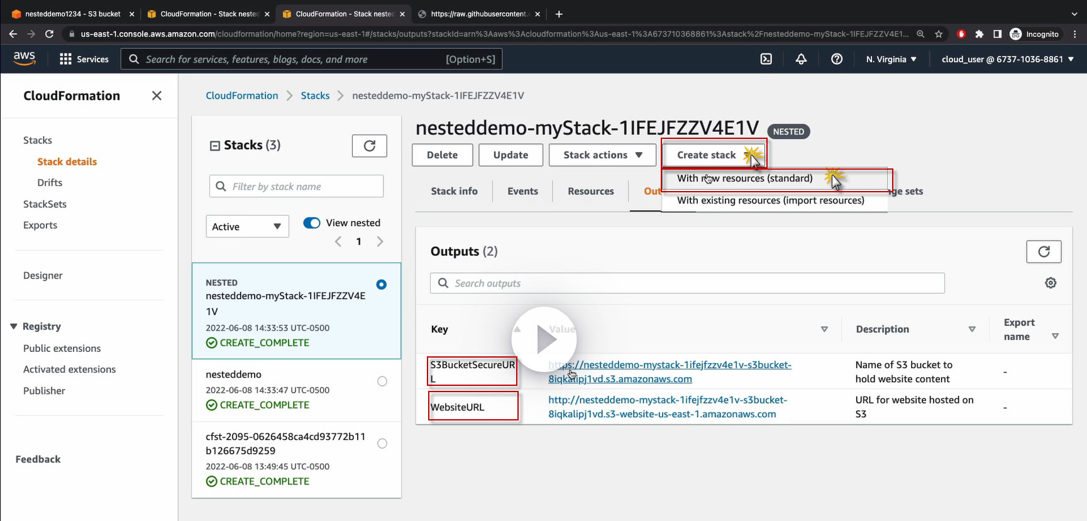Viewport: 1087px width, 521px height.
Task: Collapse the Registry section
Action: coord(14,326)
